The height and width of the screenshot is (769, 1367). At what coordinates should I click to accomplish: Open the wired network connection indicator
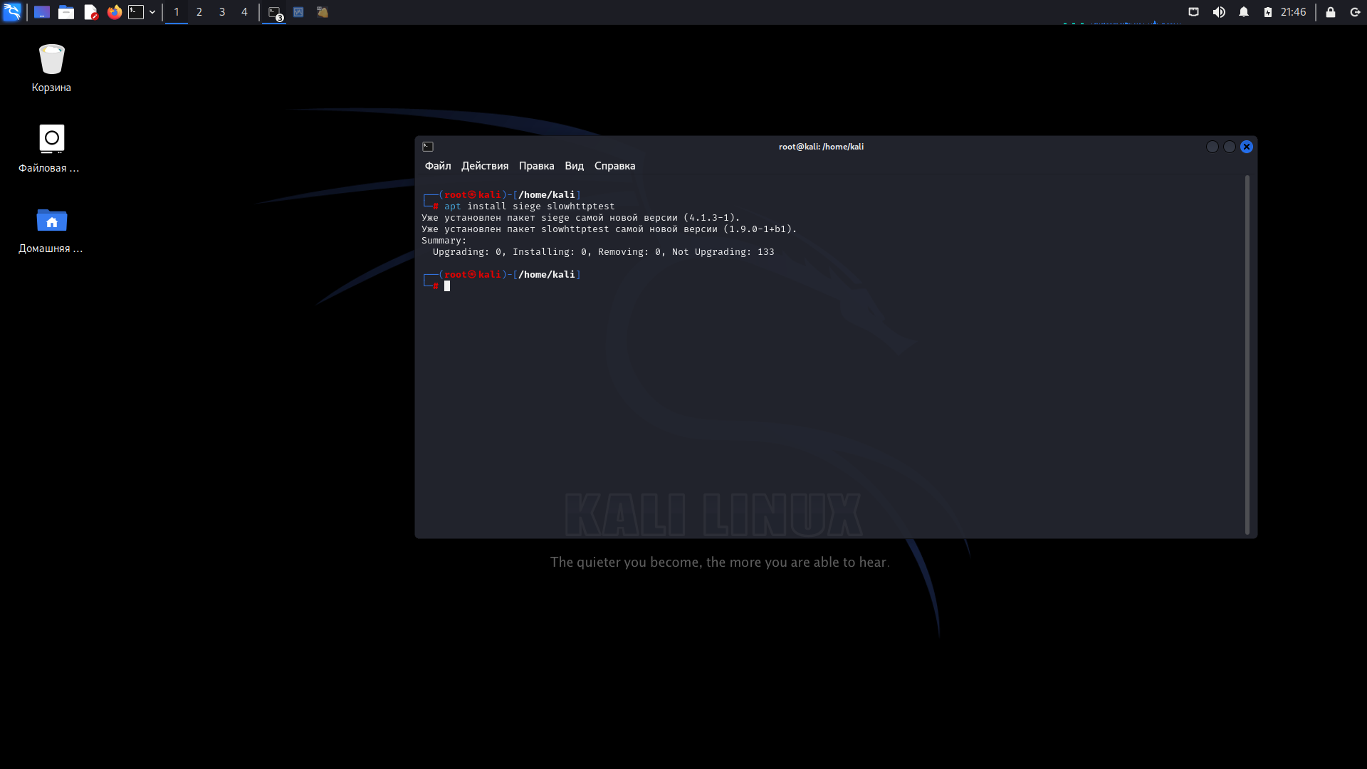(1194, 12)
